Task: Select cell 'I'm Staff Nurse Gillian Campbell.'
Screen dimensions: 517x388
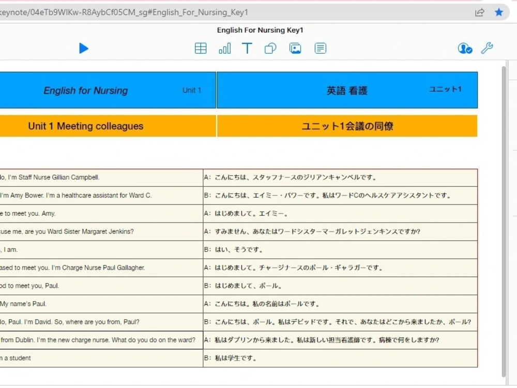Action: coord(101,177)
